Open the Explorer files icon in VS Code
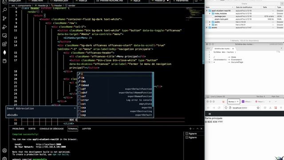 tap(4, 2)
